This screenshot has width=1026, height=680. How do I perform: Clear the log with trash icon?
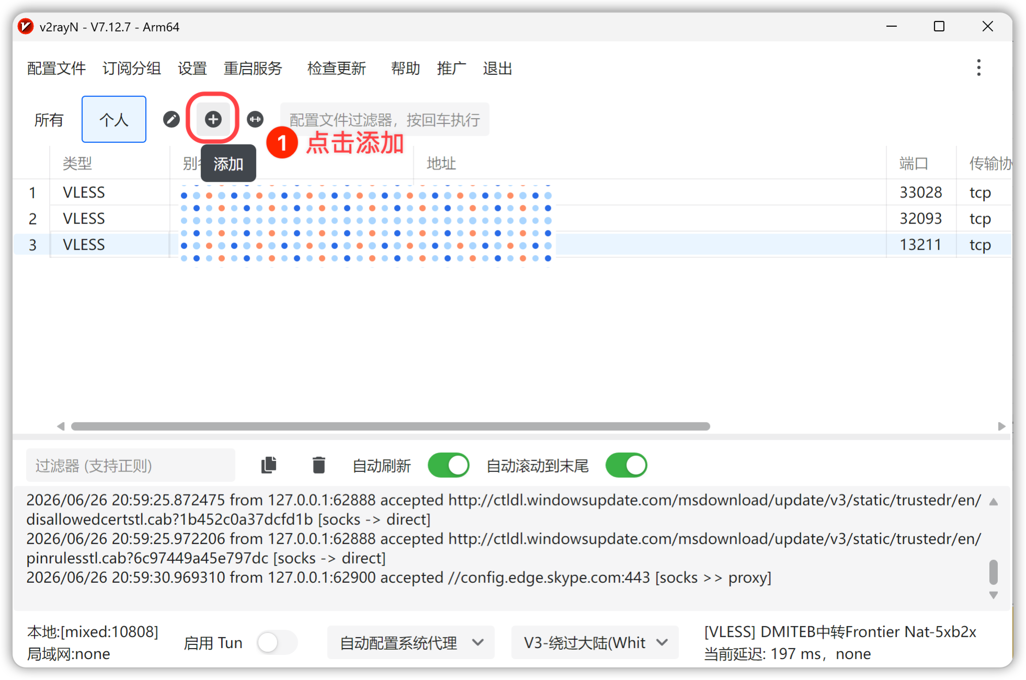coord(318,465)
